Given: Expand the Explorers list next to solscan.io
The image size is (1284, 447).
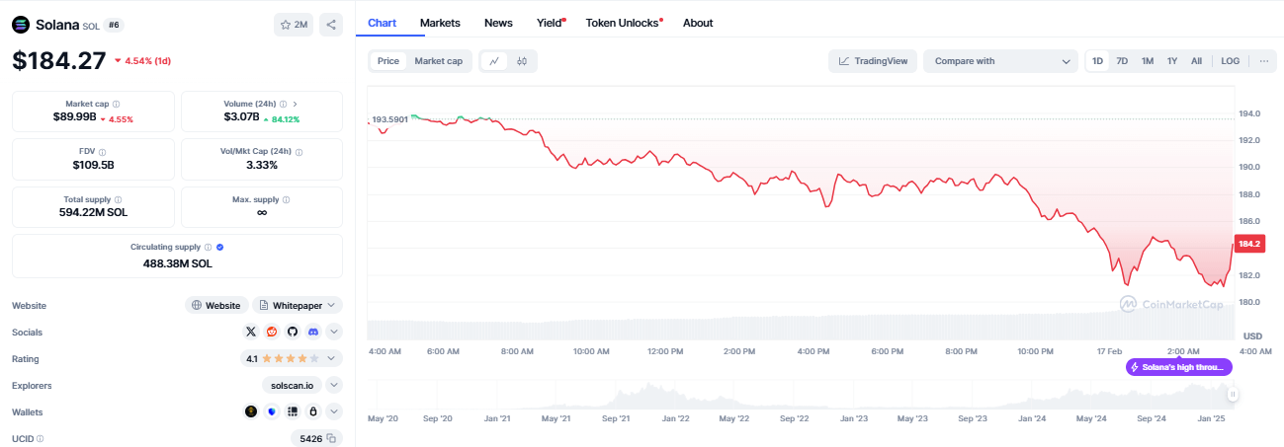Looking at the screenshot, I should pyautogui.click(x=334, y=385).
